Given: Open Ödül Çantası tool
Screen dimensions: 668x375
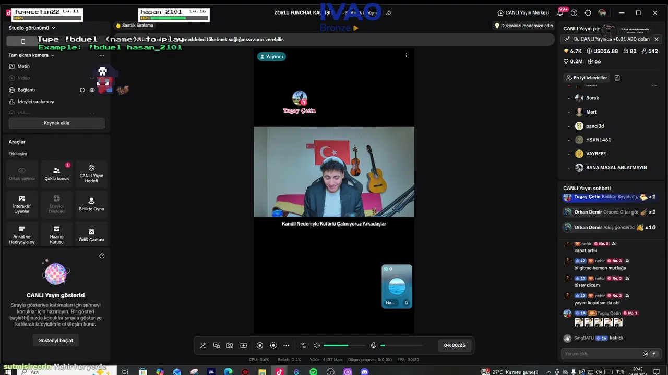Looking at the screenshot, I should coord(91,235).
